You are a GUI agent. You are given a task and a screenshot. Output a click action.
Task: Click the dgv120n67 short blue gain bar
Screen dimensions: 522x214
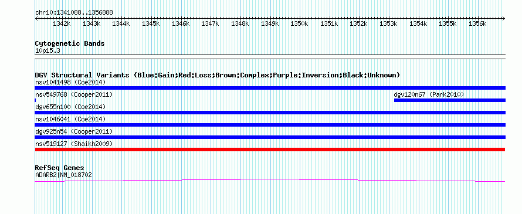[450, 100]
